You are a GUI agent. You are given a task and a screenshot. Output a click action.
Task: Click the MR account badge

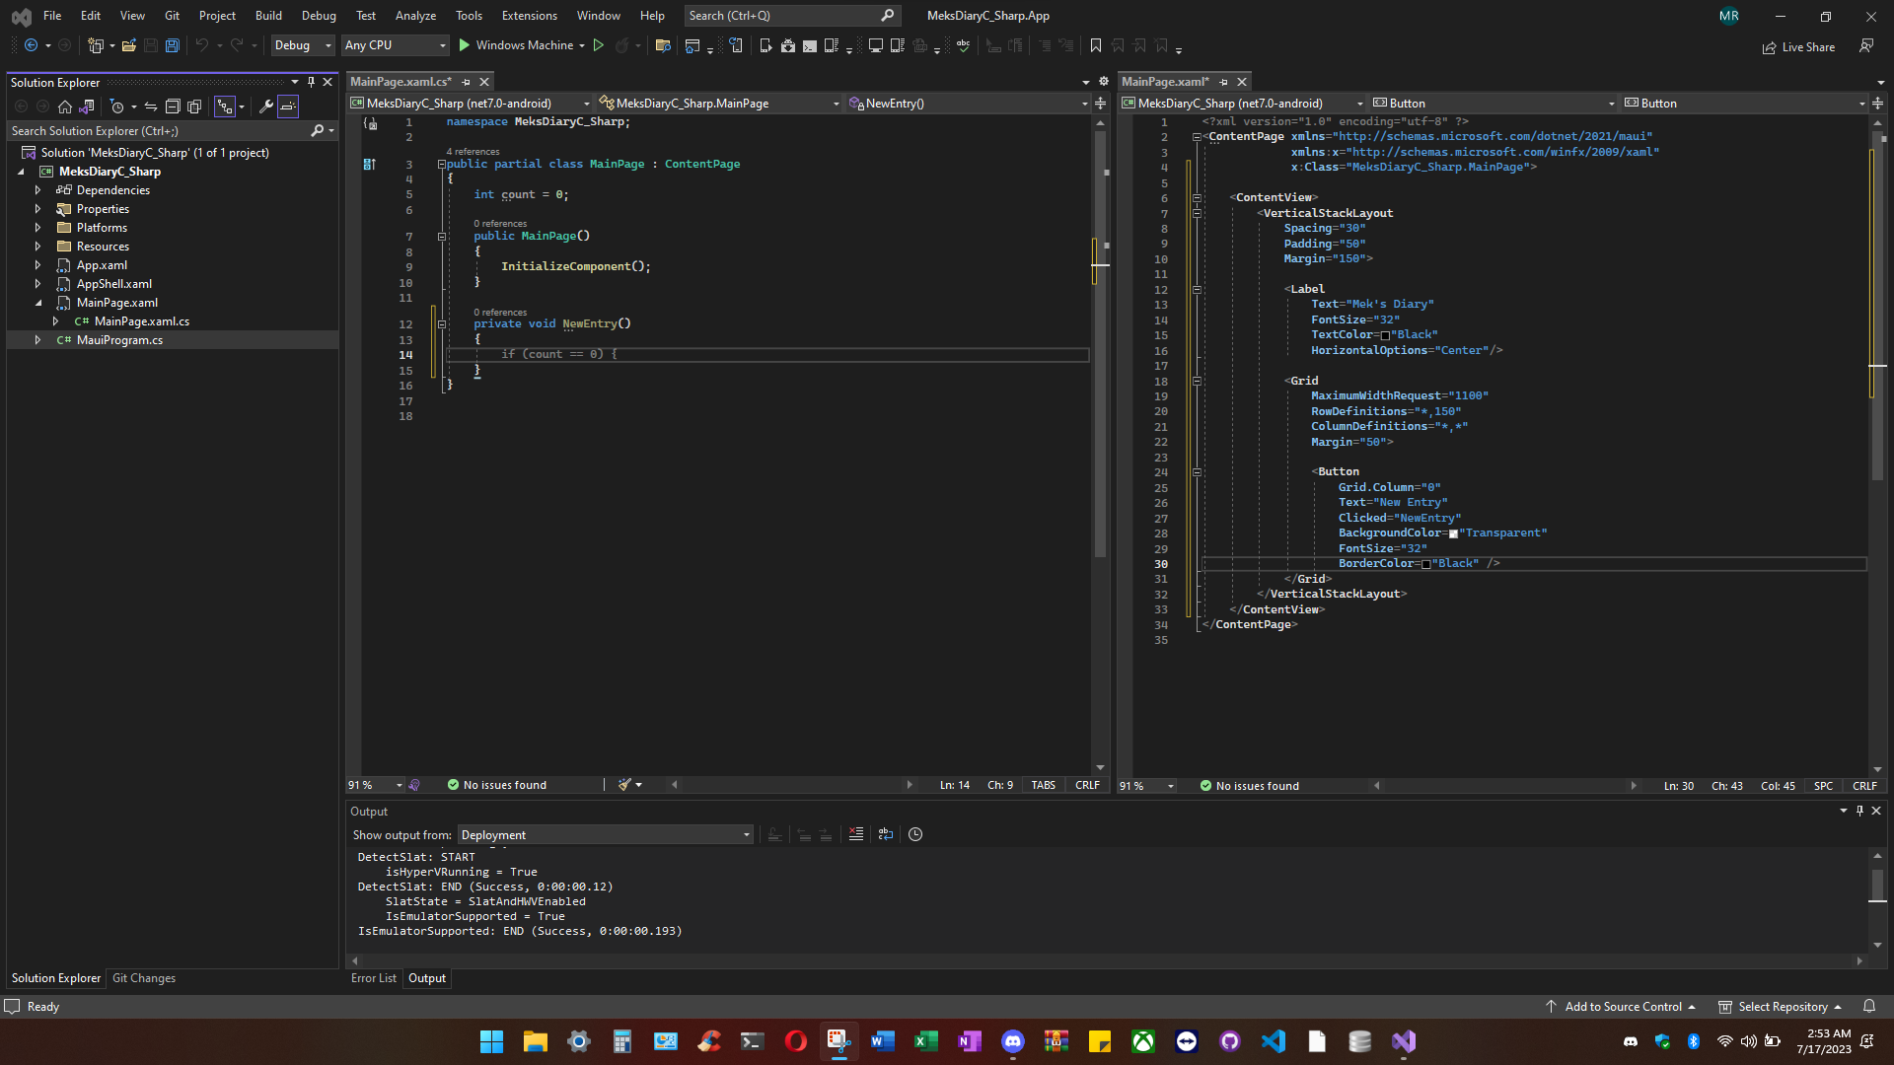click(x=1729, y=16)
